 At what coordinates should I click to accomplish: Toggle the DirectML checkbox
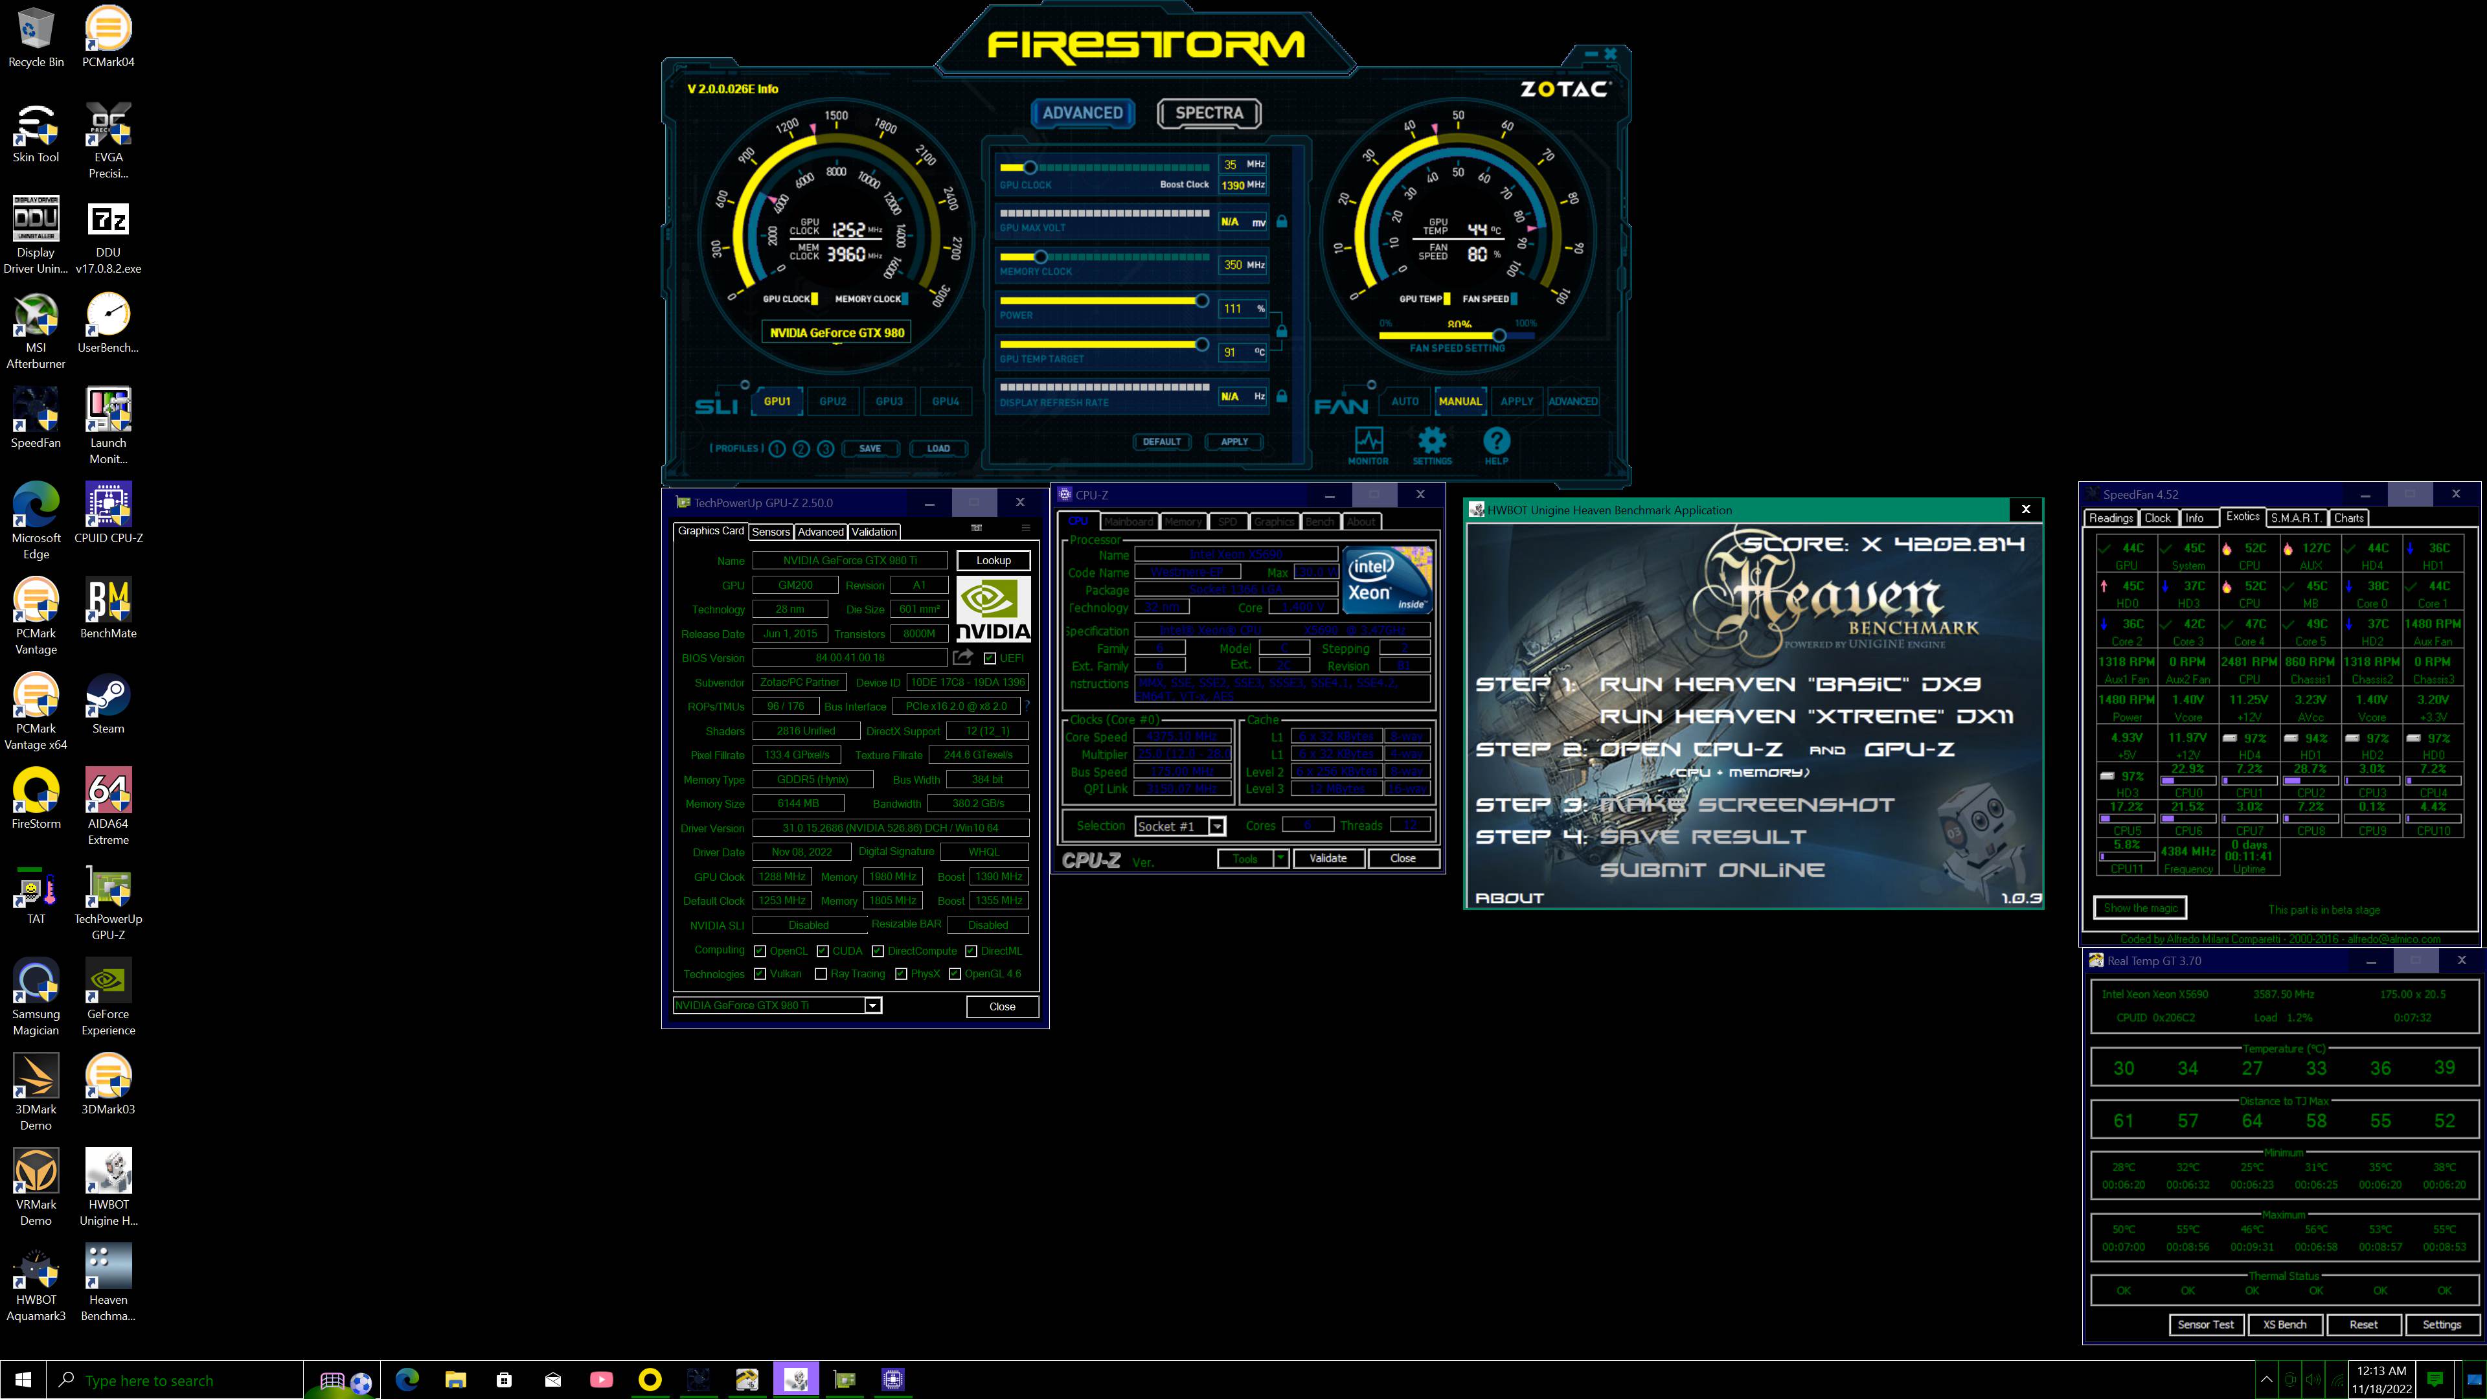[x=971, y=951]
